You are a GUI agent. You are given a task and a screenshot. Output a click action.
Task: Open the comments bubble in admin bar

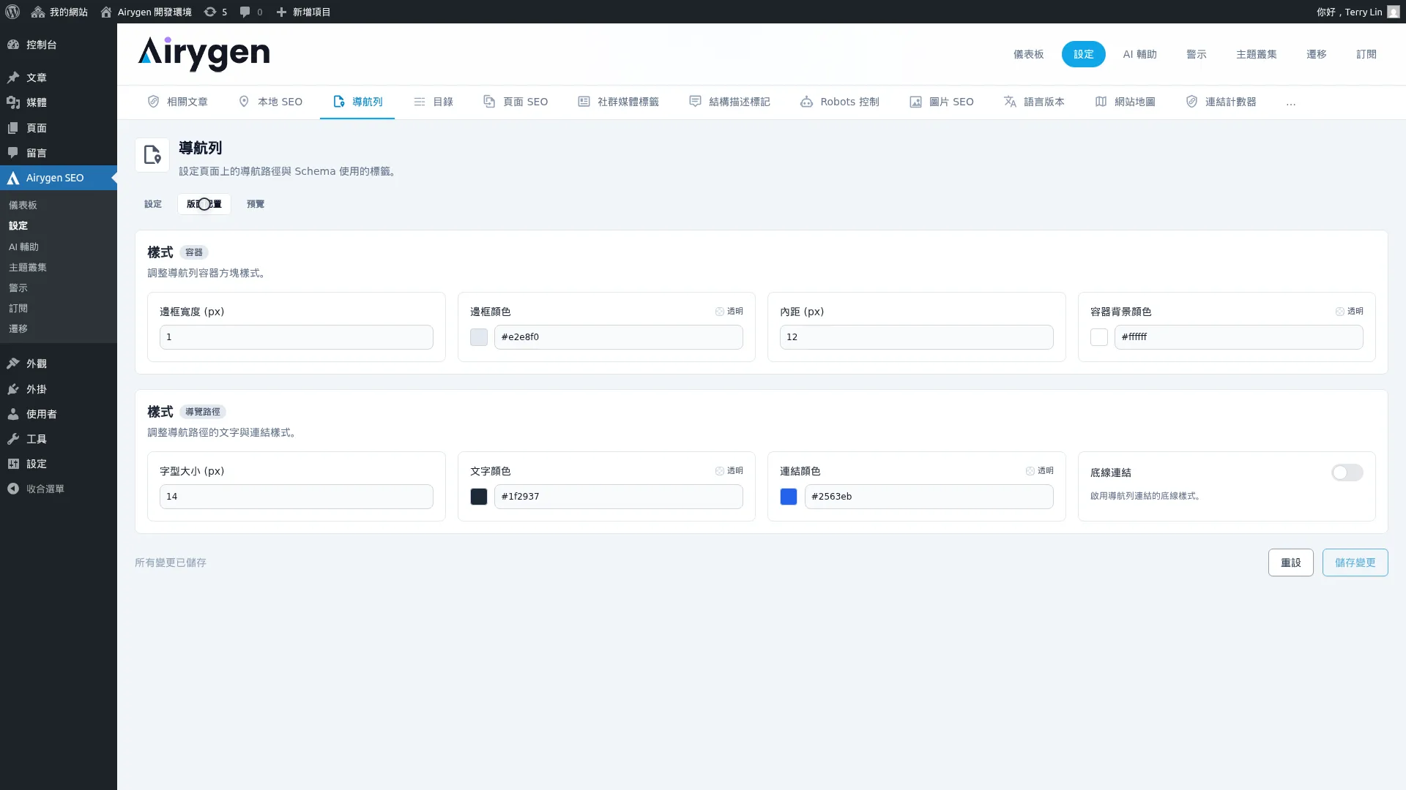point(251,12)
